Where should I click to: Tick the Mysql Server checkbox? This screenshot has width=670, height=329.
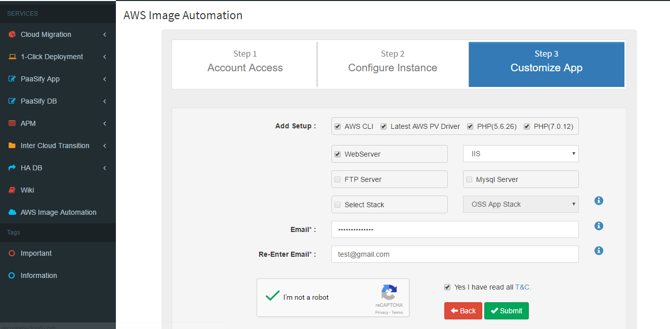pos(469,179)
